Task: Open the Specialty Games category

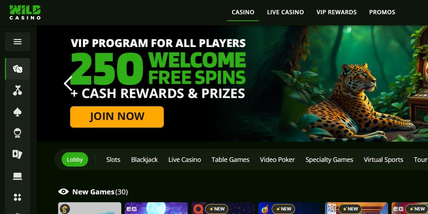Action: 329,159
